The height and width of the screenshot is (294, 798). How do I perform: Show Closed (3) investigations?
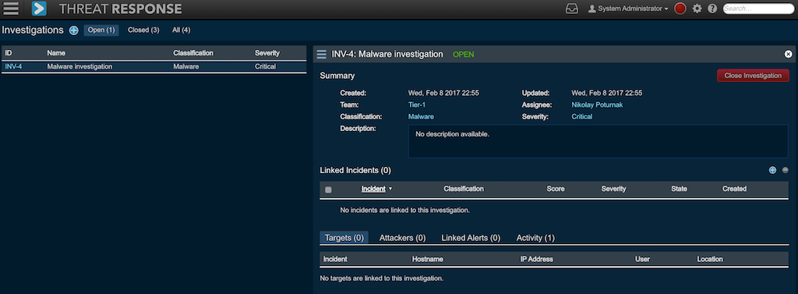click(x=143, y=30)
